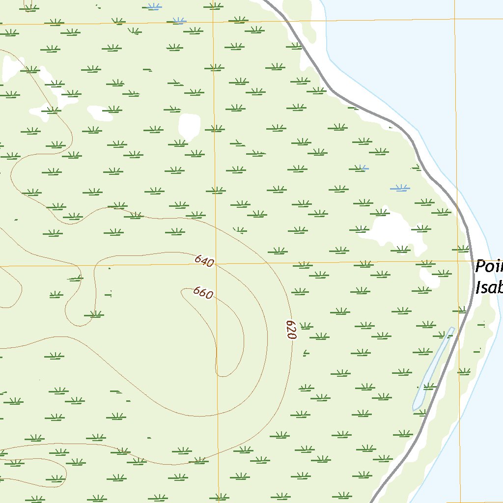Select the innermost closed contour loop

pyautogui.click(x=226, y=334)
